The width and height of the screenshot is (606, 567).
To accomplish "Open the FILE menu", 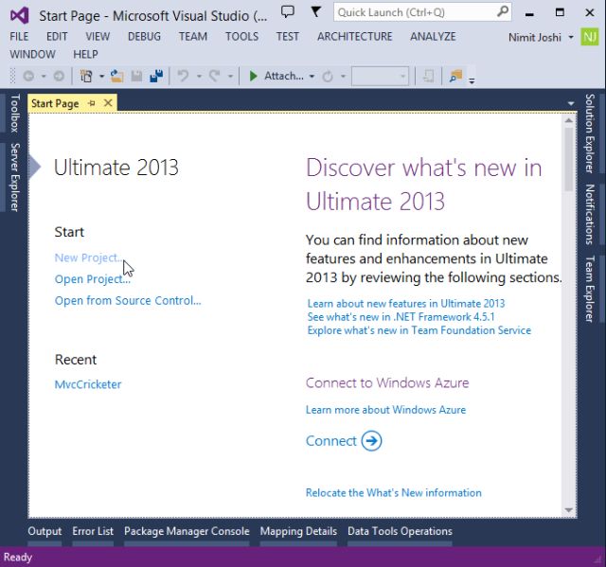I will (x=19, y=36).
